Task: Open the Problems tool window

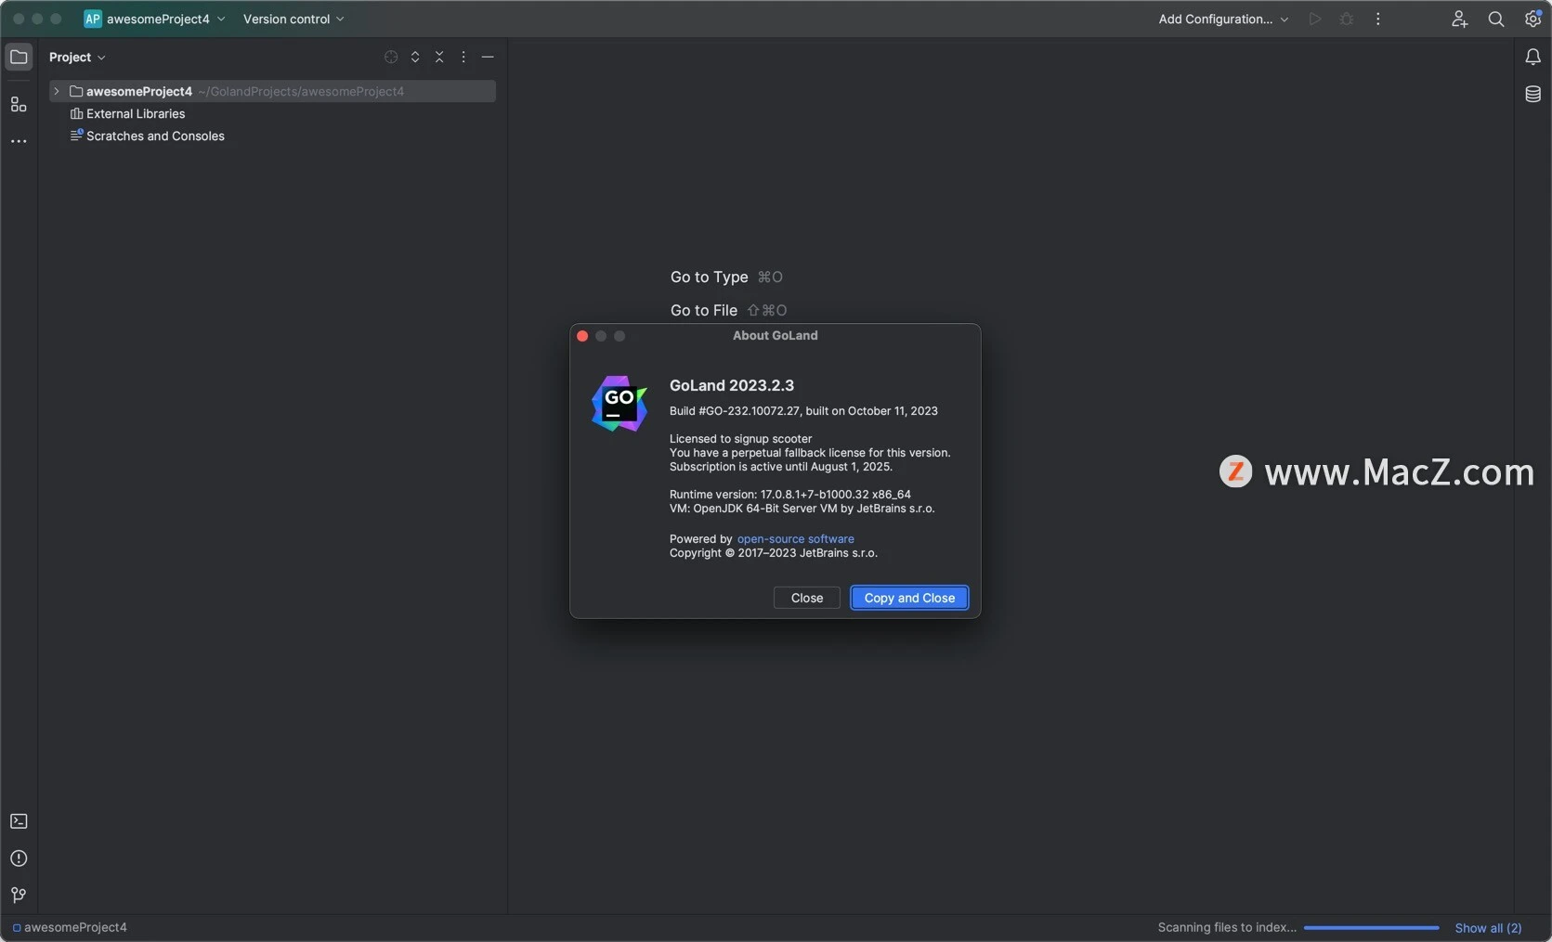Action: (19, 858)
